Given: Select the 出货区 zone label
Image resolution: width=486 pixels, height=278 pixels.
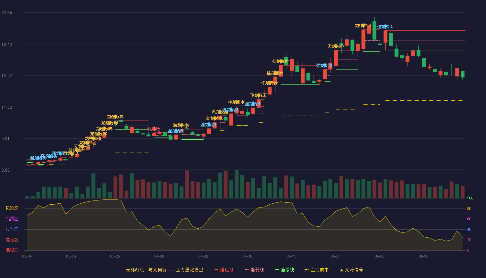Looking at the screenshot, I should [x=12, y=219].
